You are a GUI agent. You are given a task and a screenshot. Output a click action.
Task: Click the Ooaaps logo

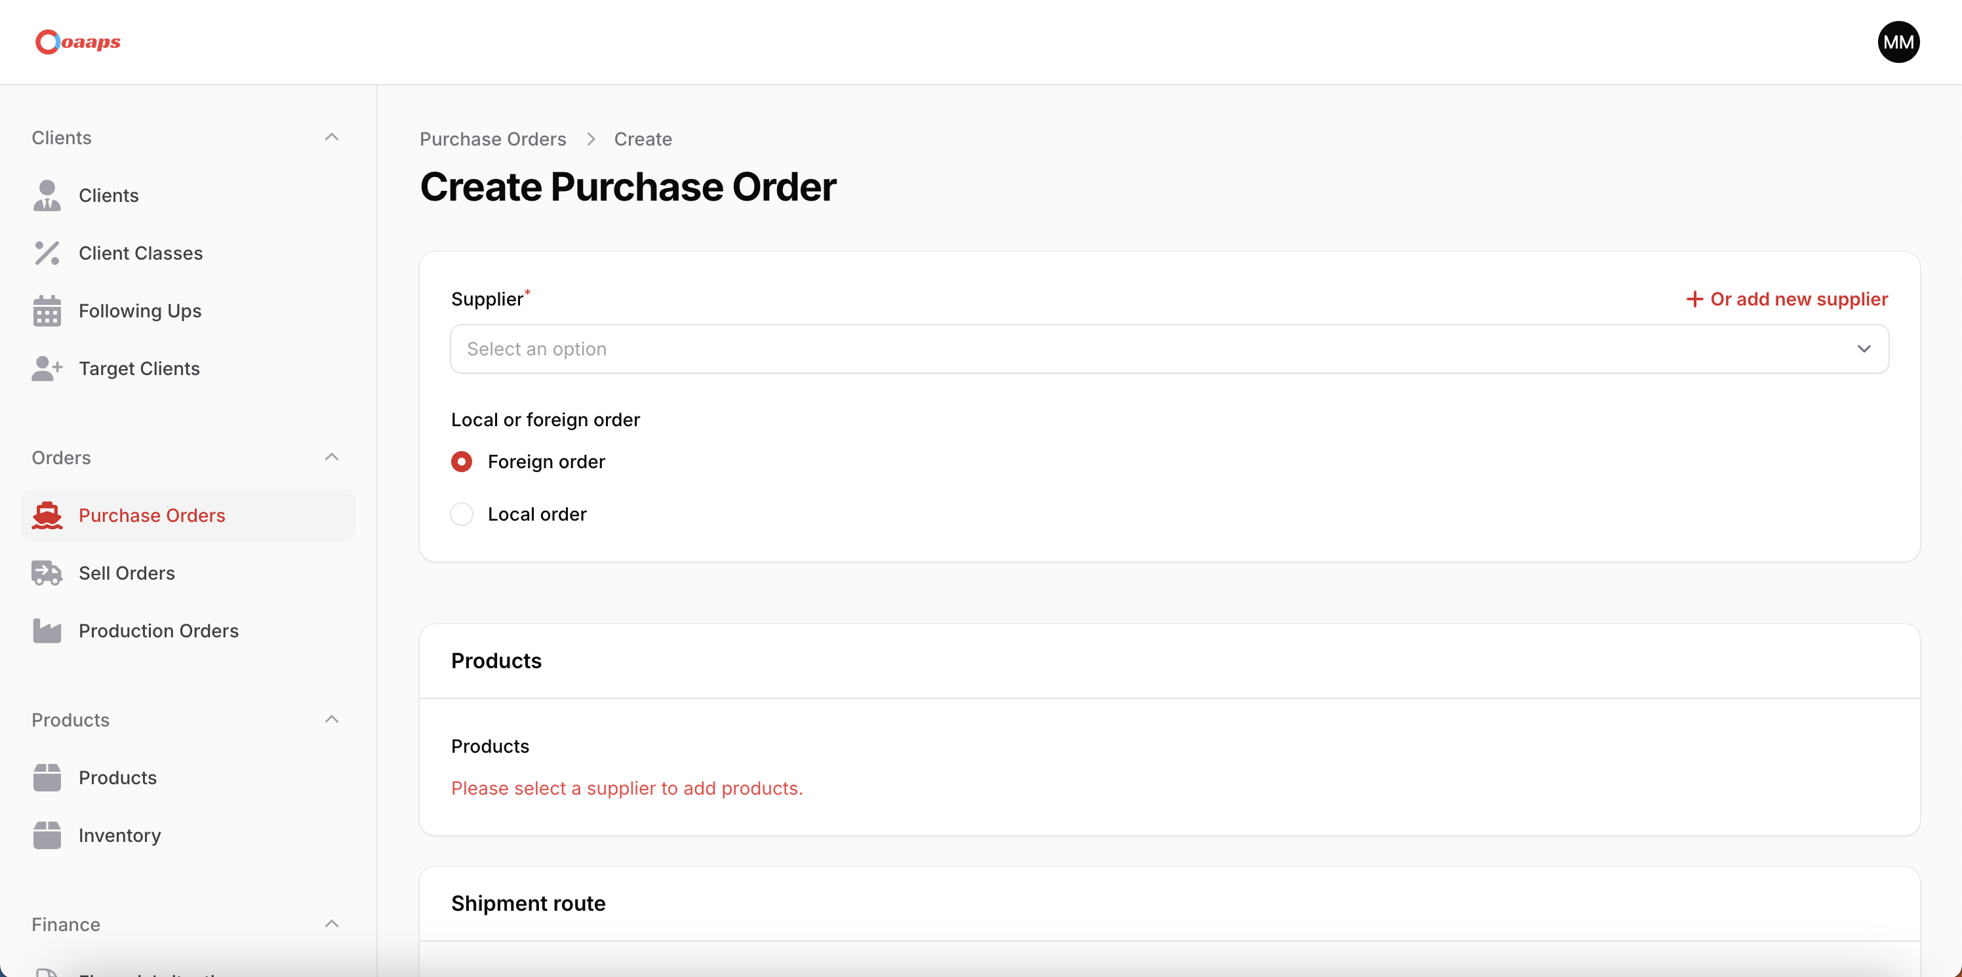coord(77,42)
